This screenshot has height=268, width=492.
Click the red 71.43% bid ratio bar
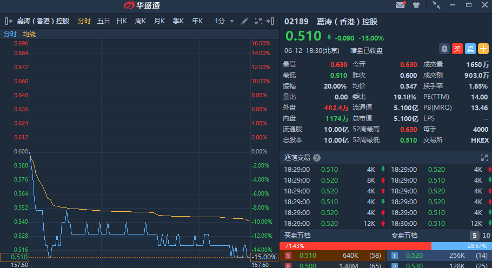coord(355,246)
